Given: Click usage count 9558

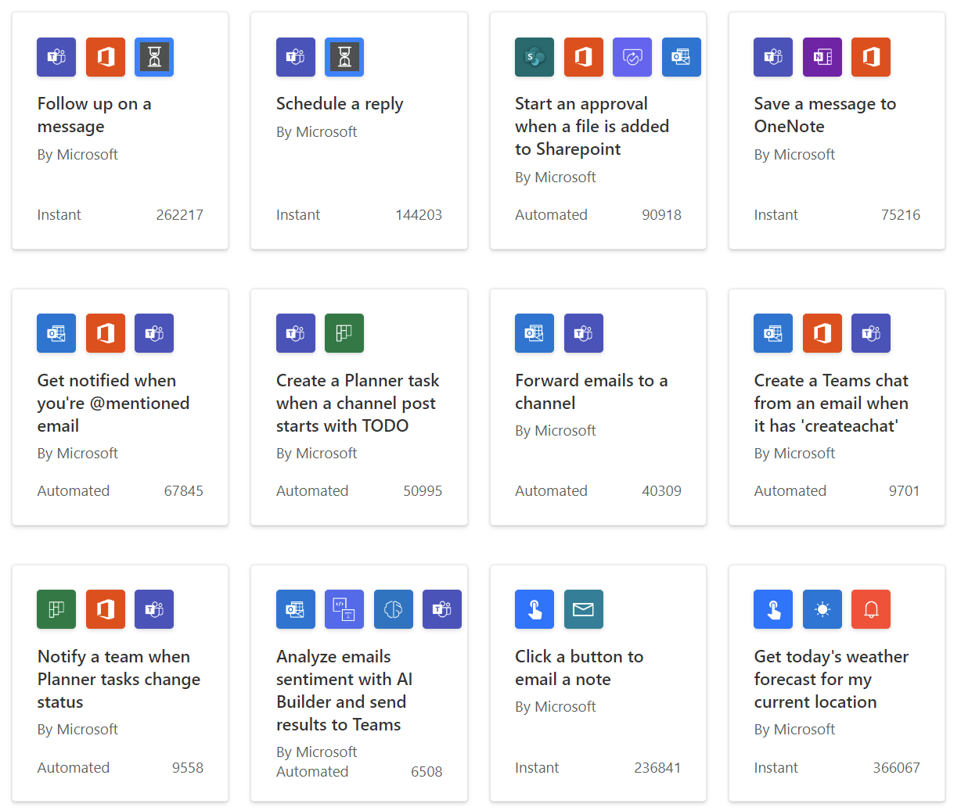Looking at the screenshot, I should [188, 768].
